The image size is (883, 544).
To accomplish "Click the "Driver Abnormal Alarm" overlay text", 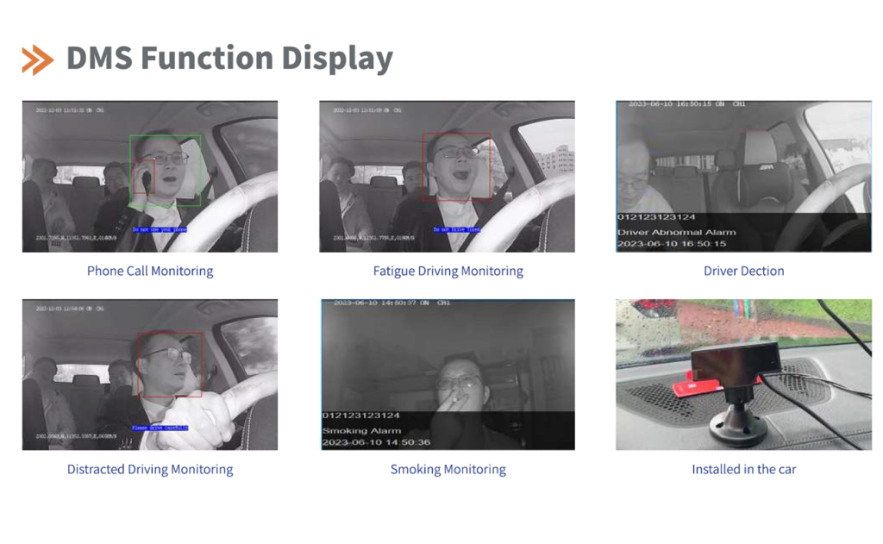I will tap(676, 232).
